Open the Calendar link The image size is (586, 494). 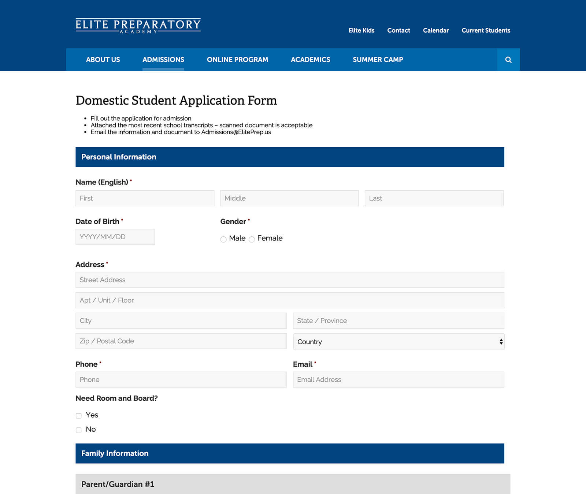(435, 30)
